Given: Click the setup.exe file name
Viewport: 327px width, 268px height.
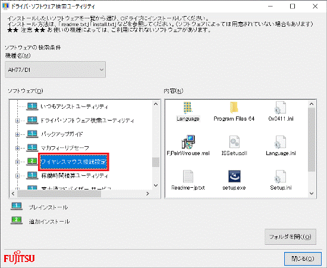Looking at the screenshot, I should [234, 188].
